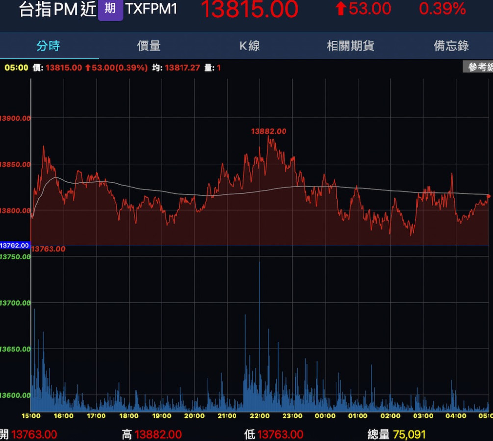Image resolution: width=493 pixels, height=441 pixels.
Task: Open the 價量 tab
Action: (x=149, y=46)
